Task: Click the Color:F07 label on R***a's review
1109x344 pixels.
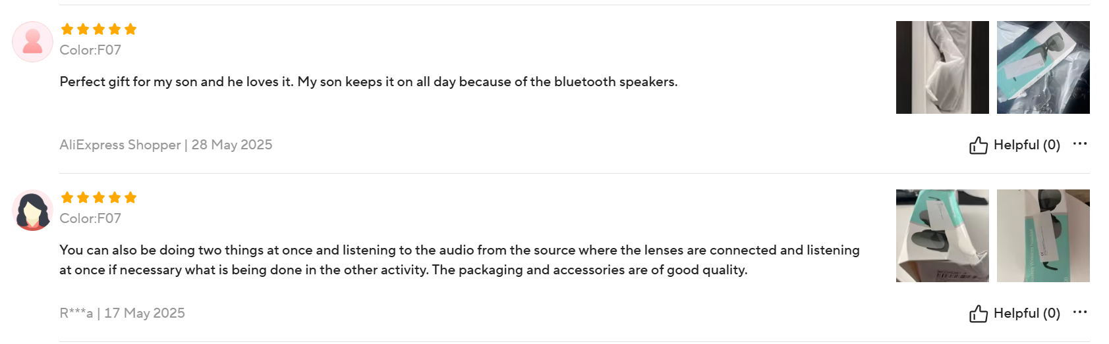Action: click(x=90, y=218)
